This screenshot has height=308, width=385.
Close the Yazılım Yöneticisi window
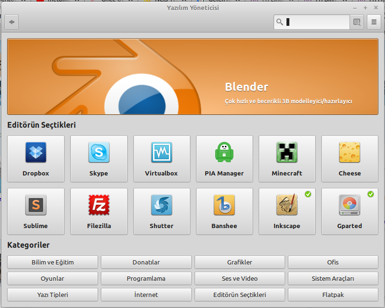tap(375, 8)
